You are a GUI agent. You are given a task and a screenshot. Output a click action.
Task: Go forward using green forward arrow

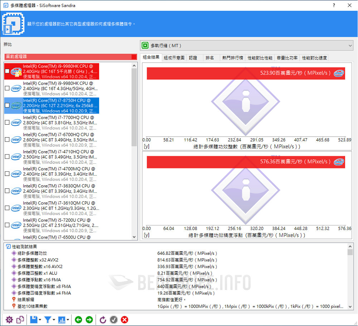(x=89, y=320)
